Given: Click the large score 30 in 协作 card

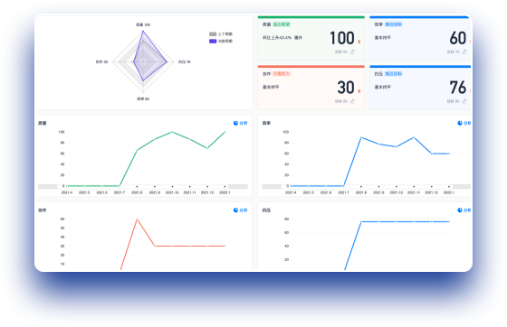Looking at the screenshot, I should (346, 88).
